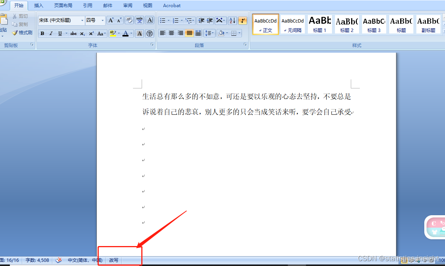Switch to the Acrobat tab
The height and width of the screenshot is (266, 445).
pos(172,5)
